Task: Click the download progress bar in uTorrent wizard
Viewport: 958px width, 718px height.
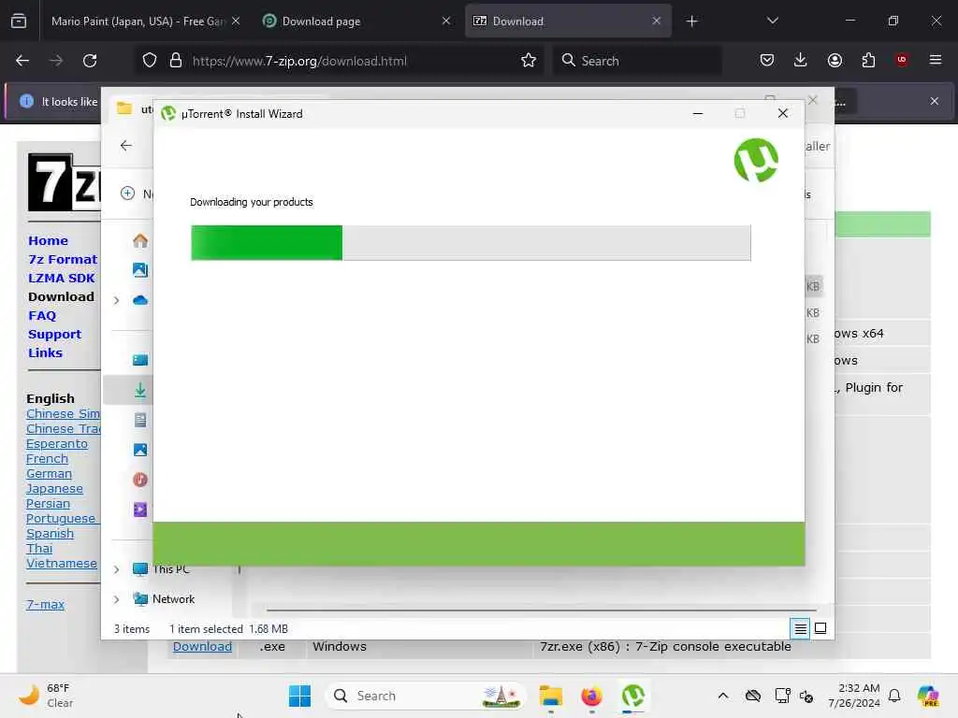Action: (471, 242)
